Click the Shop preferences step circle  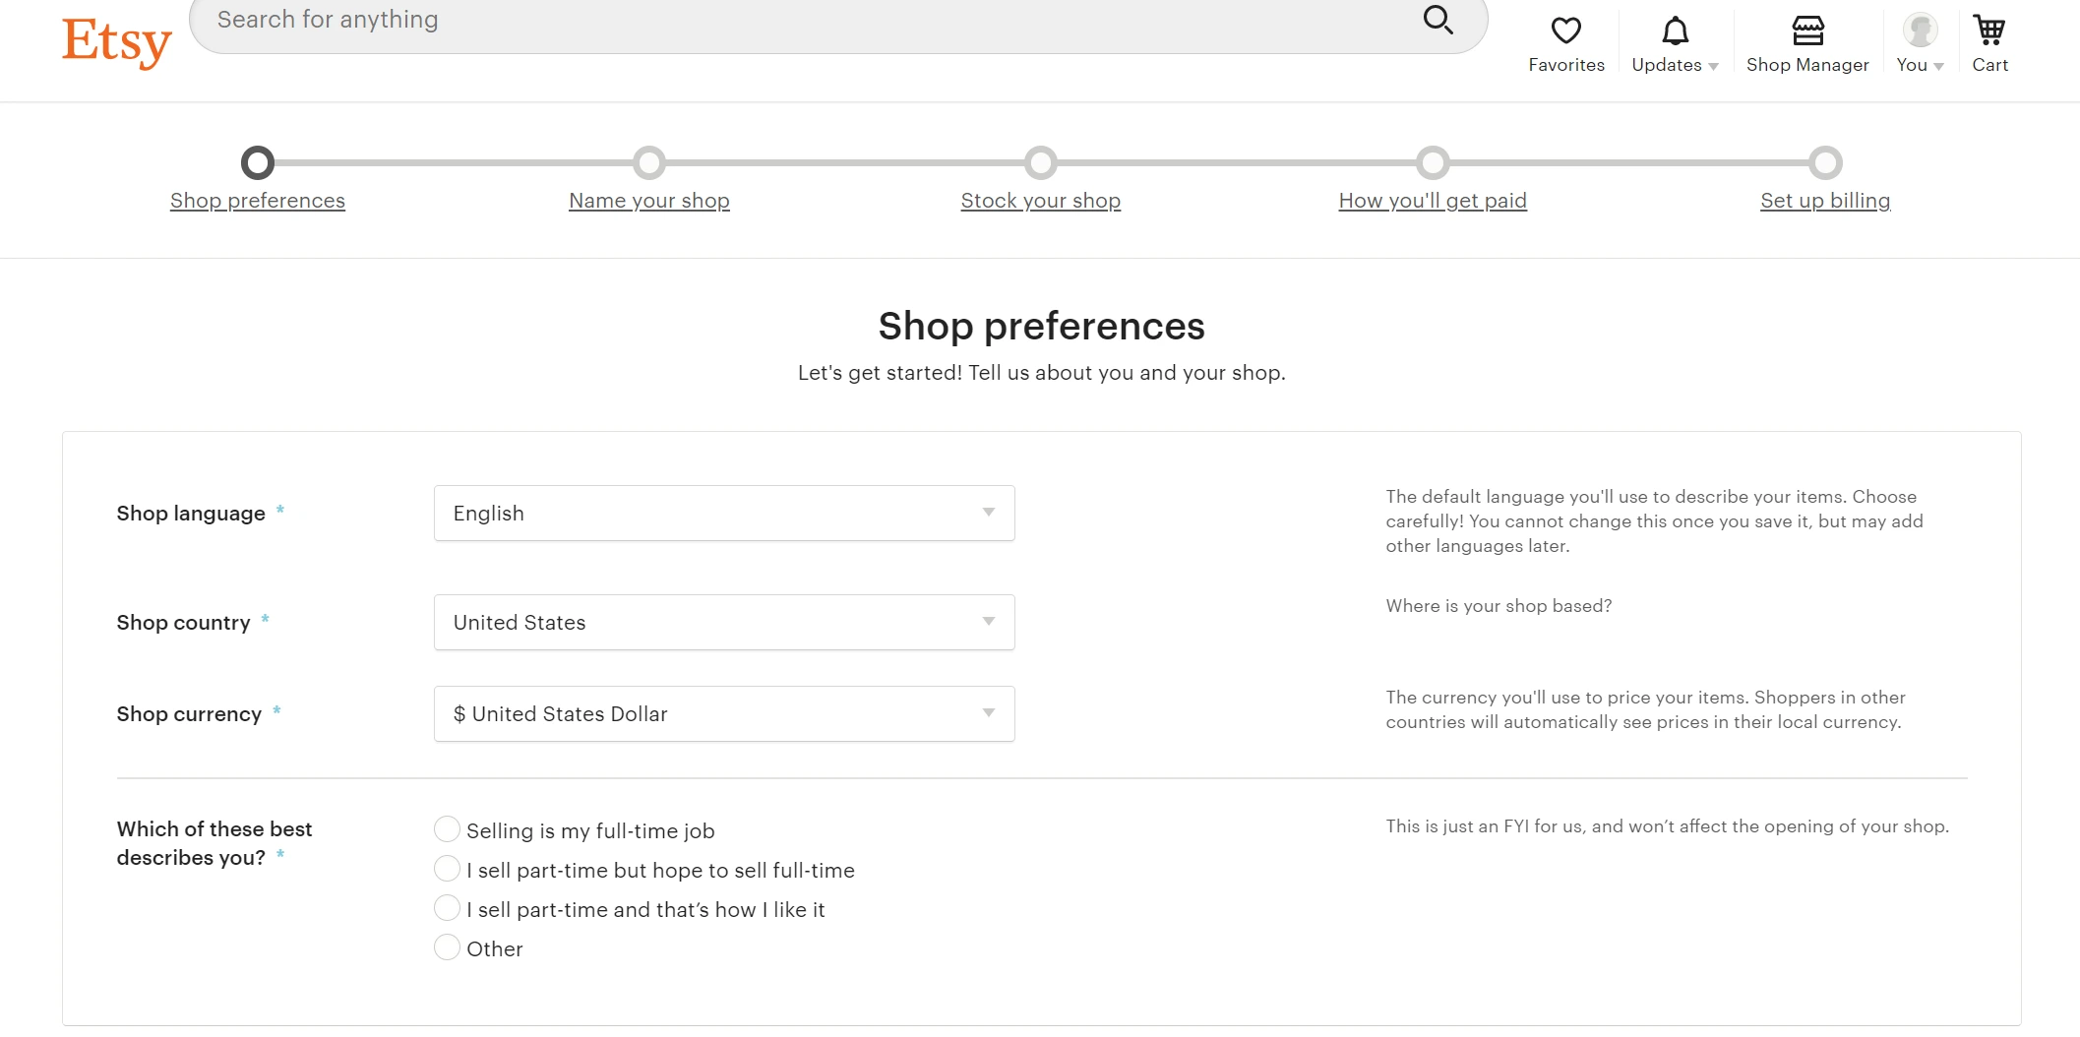258,162
